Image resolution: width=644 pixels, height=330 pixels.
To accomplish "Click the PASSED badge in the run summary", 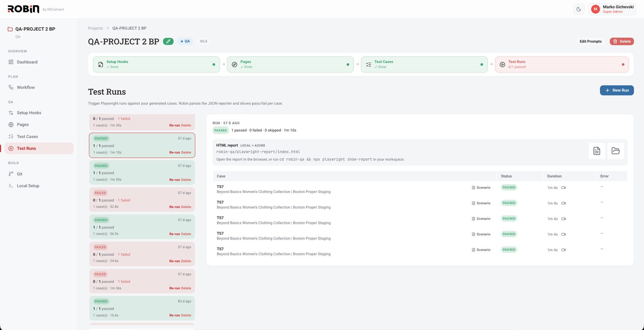I will click(x=221, y=130).
